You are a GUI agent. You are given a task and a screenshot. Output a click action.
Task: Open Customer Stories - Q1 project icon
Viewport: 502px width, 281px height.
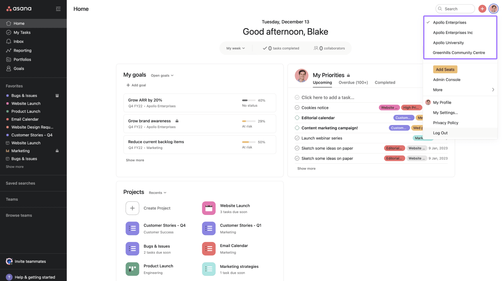[x=209, y=229]
